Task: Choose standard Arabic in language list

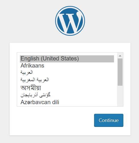Action: click(x=67, y=73)
